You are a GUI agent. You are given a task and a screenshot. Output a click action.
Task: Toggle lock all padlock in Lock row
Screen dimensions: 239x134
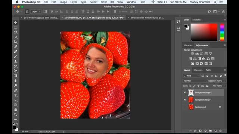pos(207,86)
